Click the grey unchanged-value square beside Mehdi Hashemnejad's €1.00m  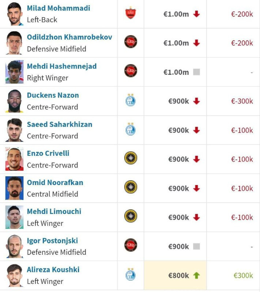pos(196,72)
